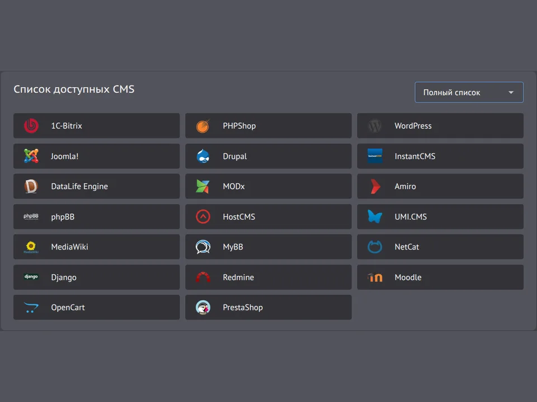Click the MediaWiki sunflower icon
Image resolution: width=537 pixels, height=402 pixels.
pos(31,247)
